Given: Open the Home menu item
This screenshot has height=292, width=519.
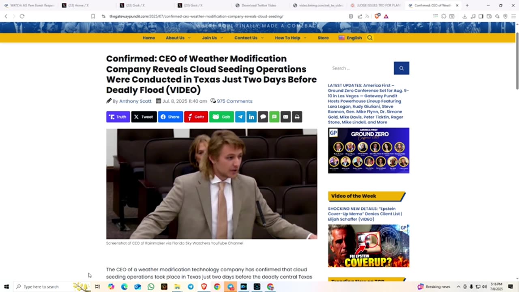Looking at the screenshot, I should click(149, 38).
